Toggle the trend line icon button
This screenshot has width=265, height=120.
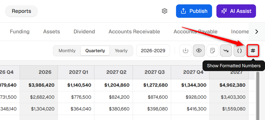[226, 51]
